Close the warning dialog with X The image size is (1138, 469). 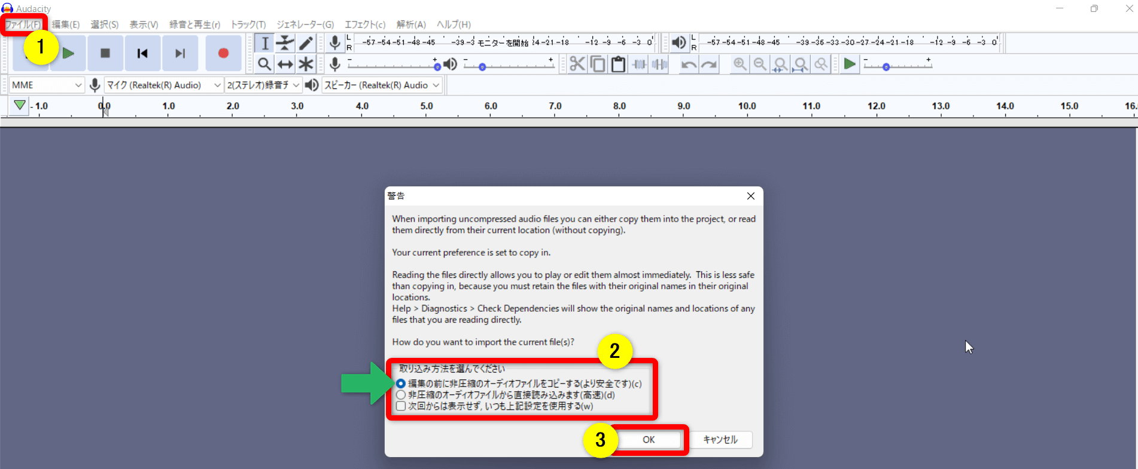coord(751,196)
